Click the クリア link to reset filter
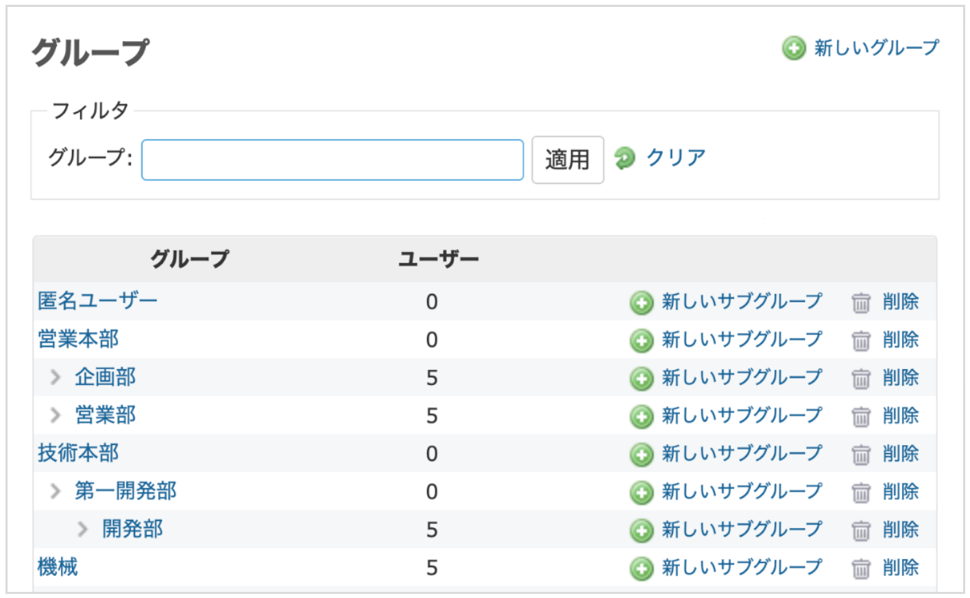970x598 pixels. [x=675, y=158]
